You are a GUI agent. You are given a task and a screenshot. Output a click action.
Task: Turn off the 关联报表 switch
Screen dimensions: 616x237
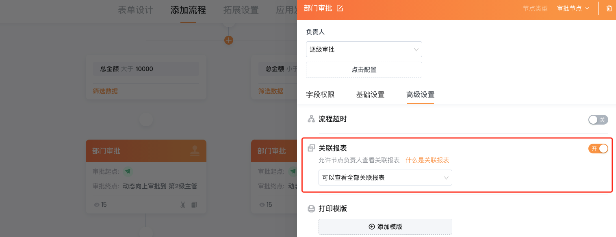click(x=598, y=149)
